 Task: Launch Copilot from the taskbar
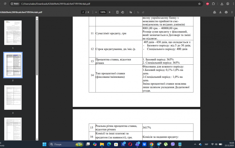pos(95,144)
